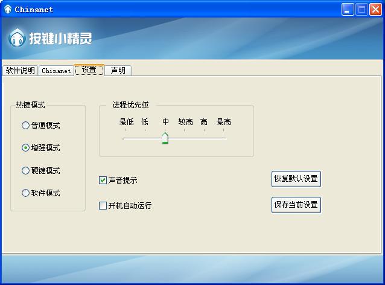Open the 软件说明 tab
The image size is (385, 285).
20,71
